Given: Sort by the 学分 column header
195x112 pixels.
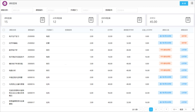Looking at the screenshot, I should (92, 30).
